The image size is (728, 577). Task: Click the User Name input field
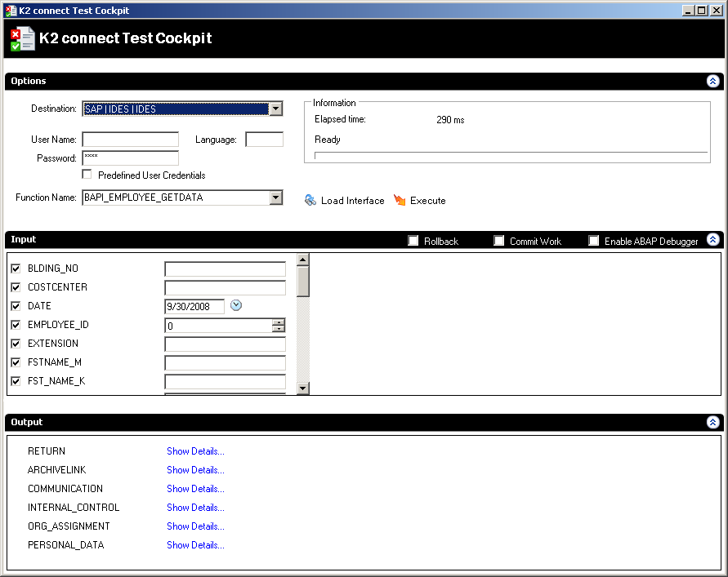131,140
